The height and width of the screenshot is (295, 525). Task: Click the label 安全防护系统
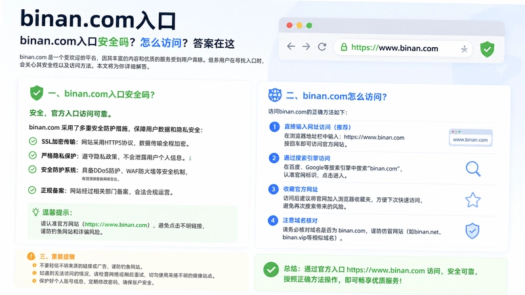(59, 170)
